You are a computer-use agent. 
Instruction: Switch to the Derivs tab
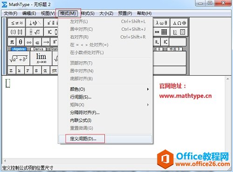point(38,49)
